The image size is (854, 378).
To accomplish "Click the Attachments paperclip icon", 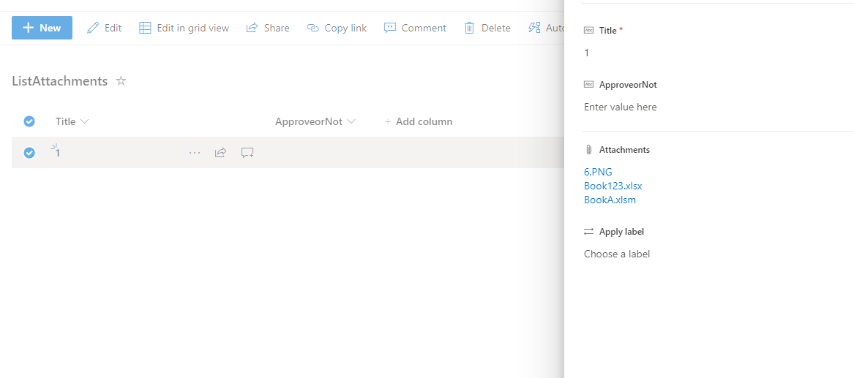I will pyautogui.click(x=588, y=150).
